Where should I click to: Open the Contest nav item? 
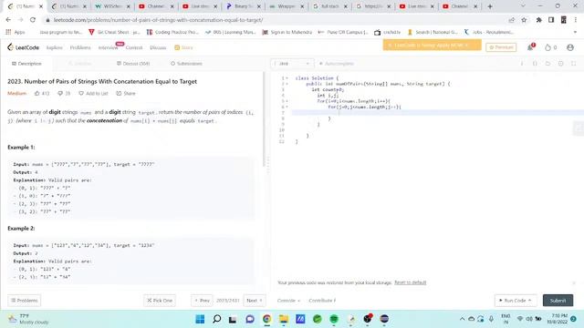134,47
